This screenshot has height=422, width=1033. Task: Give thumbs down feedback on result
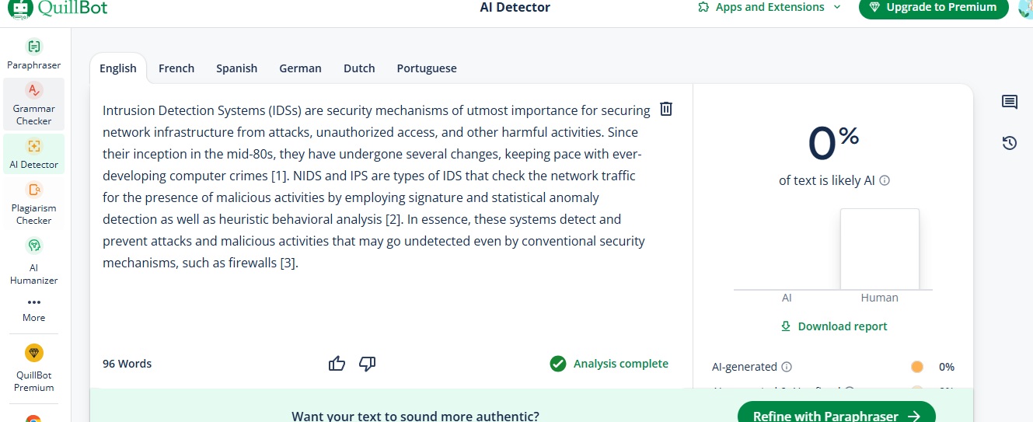click(368, 363)
